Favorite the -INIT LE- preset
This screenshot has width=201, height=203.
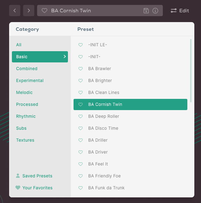81,45
